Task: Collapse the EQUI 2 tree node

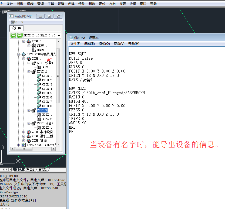Action: point(29,71)
